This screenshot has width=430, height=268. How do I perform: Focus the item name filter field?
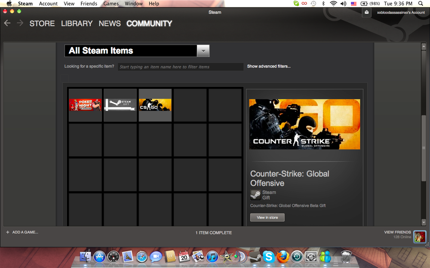click(181, 67)
